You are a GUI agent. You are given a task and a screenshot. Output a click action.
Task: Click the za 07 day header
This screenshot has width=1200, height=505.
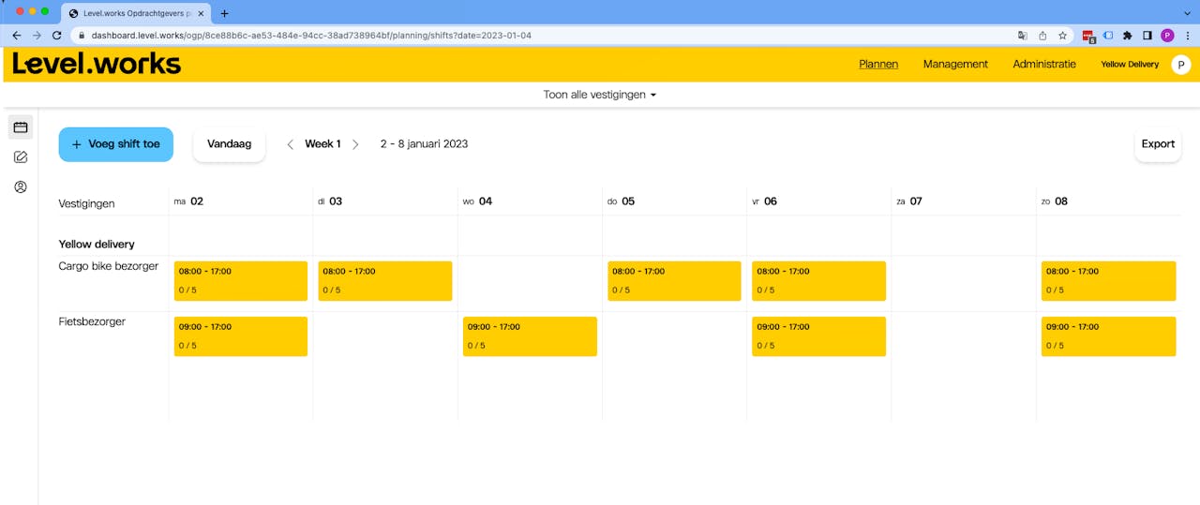pyautogui.click(x=909, y=201)
